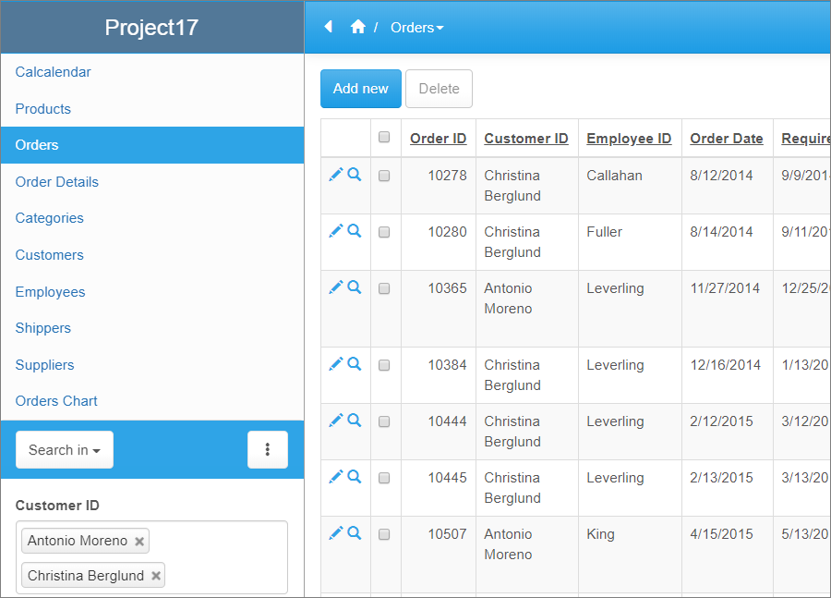Click the back arrow in header

328,28
